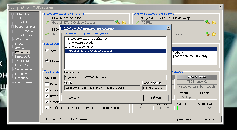This screenshot has height=130, width=237.
Task: Click the gear icon in the second audio decoder row
Action: click(x=207, y=34)
